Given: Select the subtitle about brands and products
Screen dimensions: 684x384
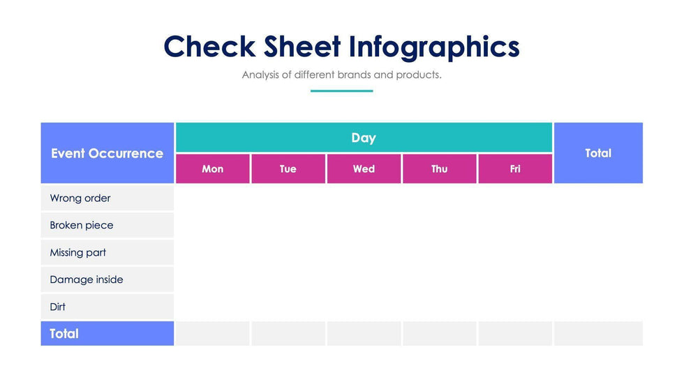Looking at the screenshot, I should tap(341, 75).
